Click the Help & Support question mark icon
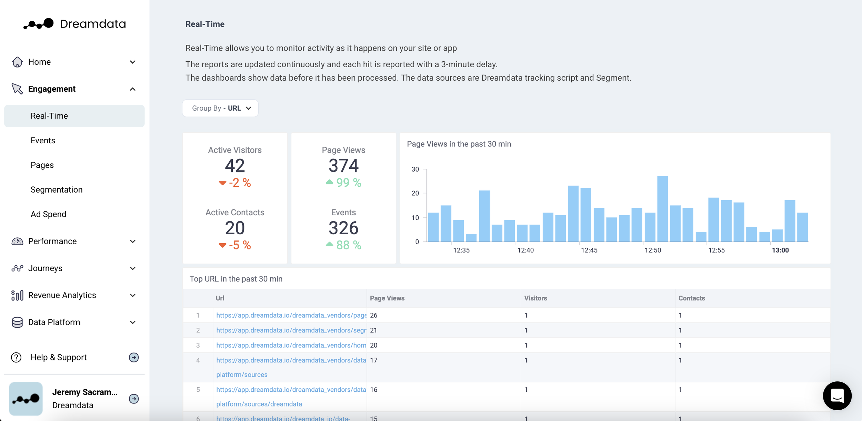The height and width of the screenshot is (421, 862). 16,357
